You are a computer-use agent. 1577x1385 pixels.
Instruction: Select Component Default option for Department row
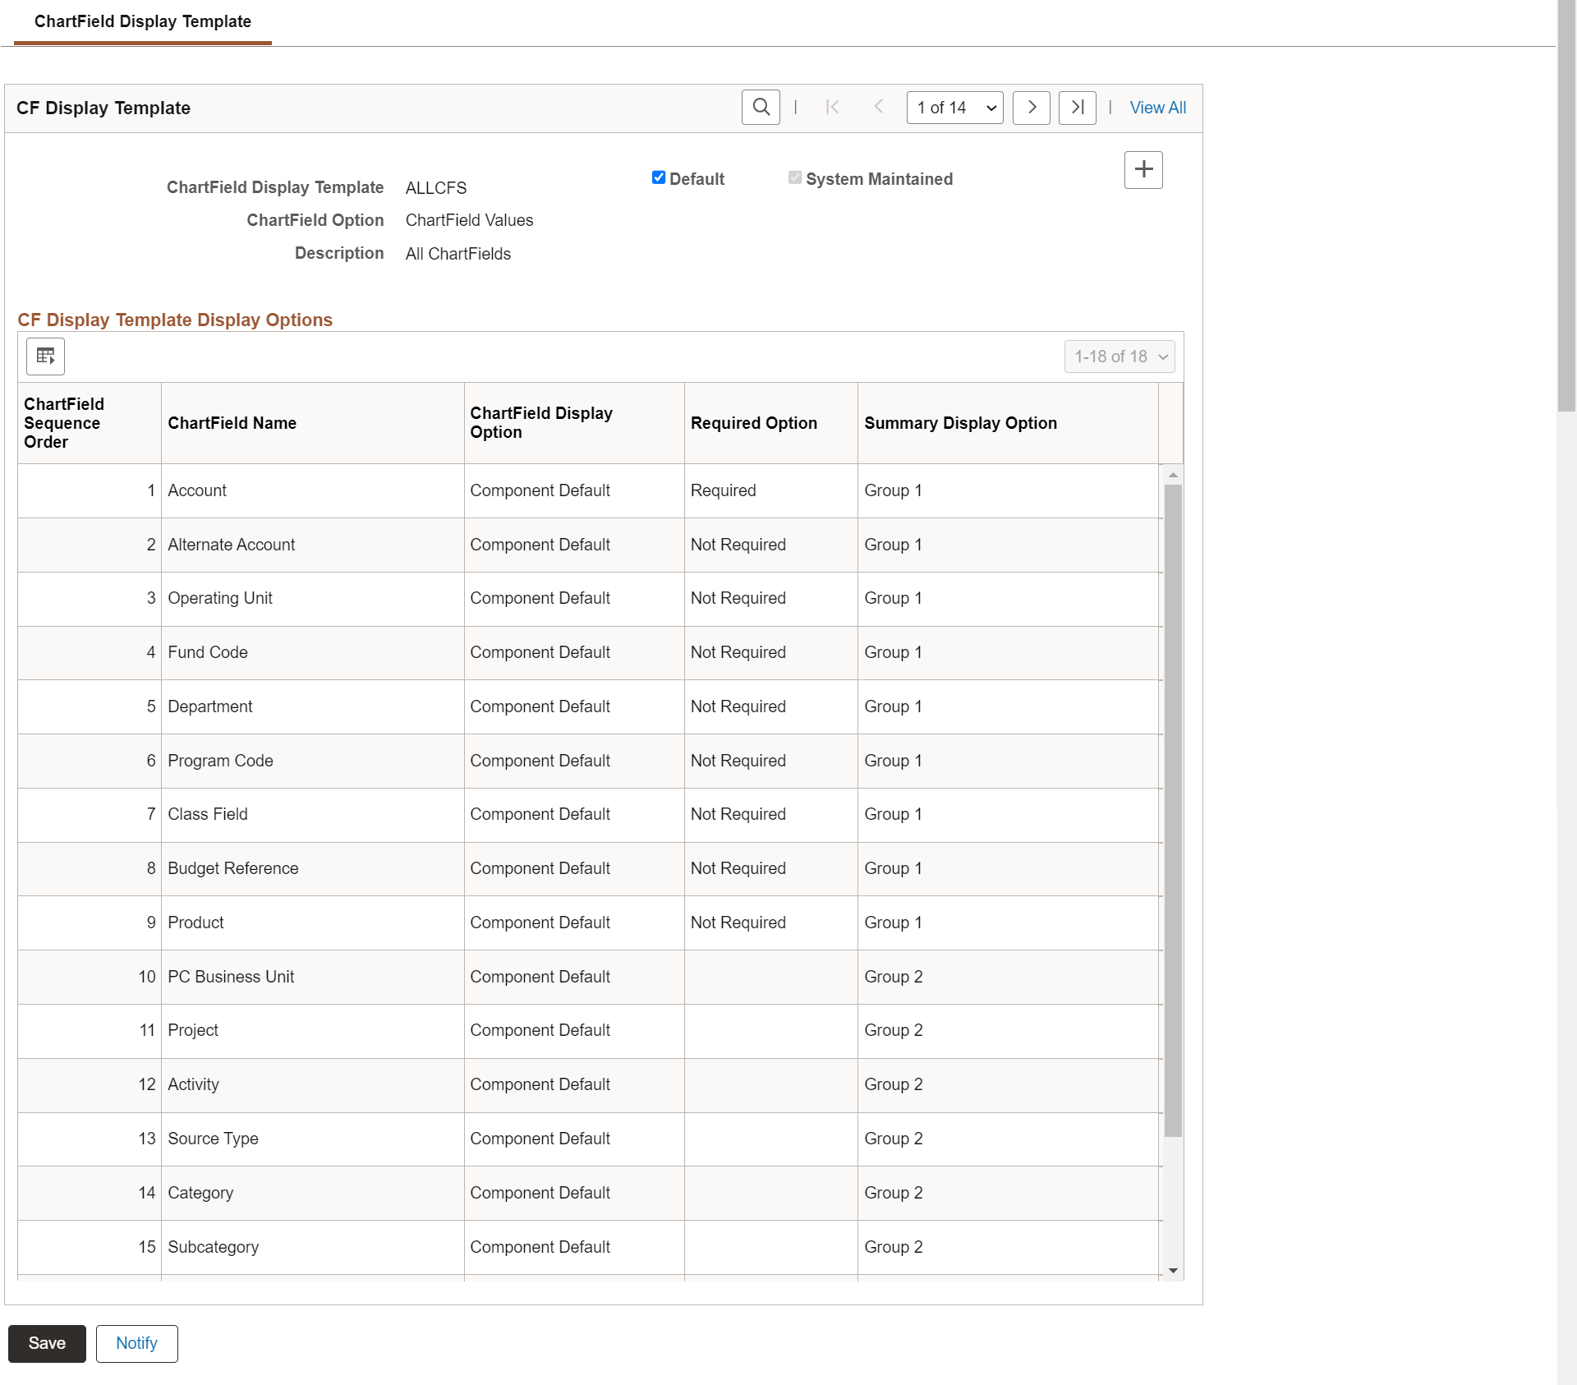point(540,706)
